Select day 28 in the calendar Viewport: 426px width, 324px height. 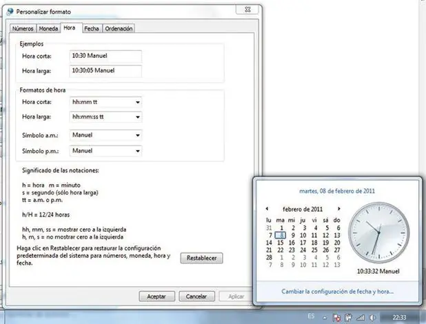pos(269,257)
